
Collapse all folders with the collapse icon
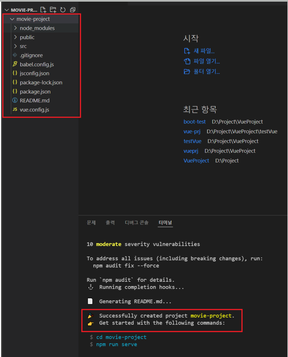coord(73,10)
